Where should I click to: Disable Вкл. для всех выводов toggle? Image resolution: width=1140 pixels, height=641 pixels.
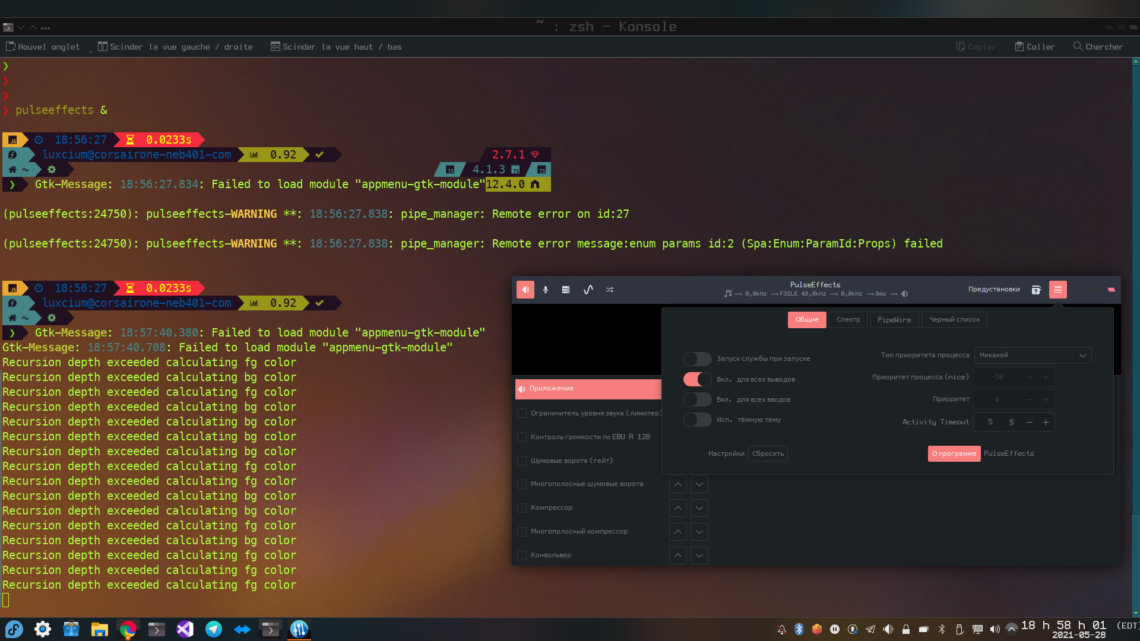(x=697, y=379)
